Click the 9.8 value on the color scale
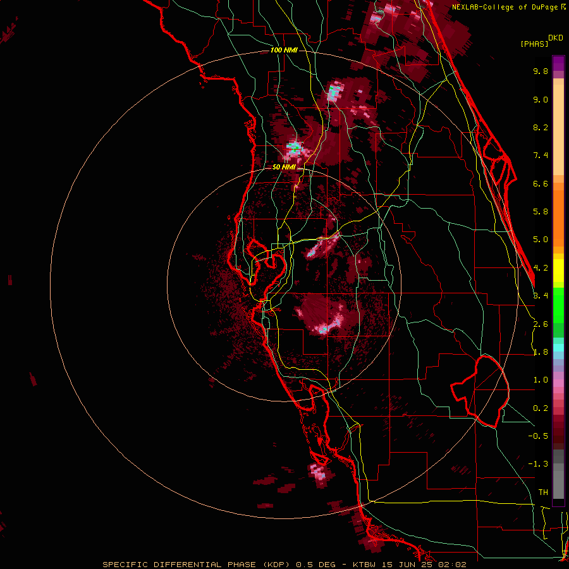 pos(541,71)
